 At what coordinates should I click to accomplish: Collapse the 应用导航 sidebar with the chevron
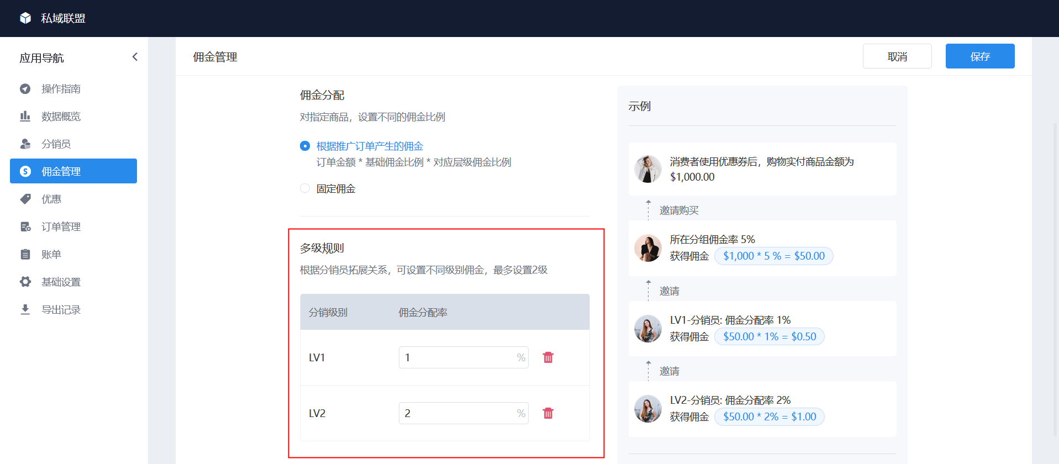[x=135, y=57]
